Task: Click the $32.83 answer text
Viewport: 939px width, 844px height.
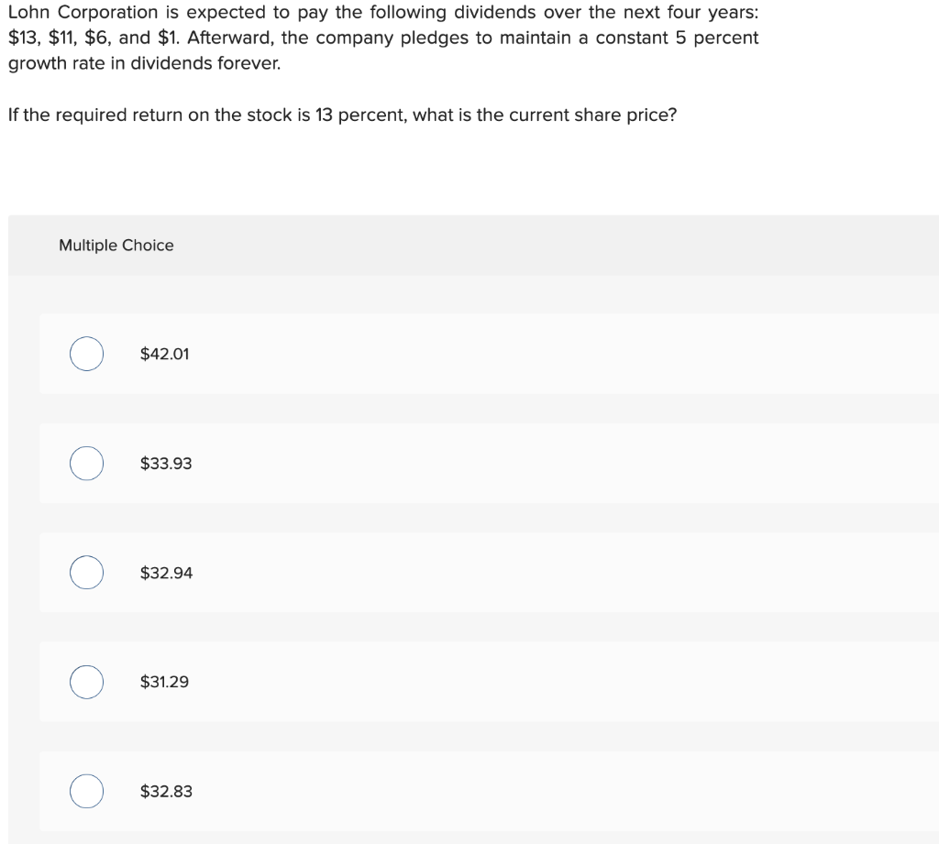Action: (x=166, y=792)
